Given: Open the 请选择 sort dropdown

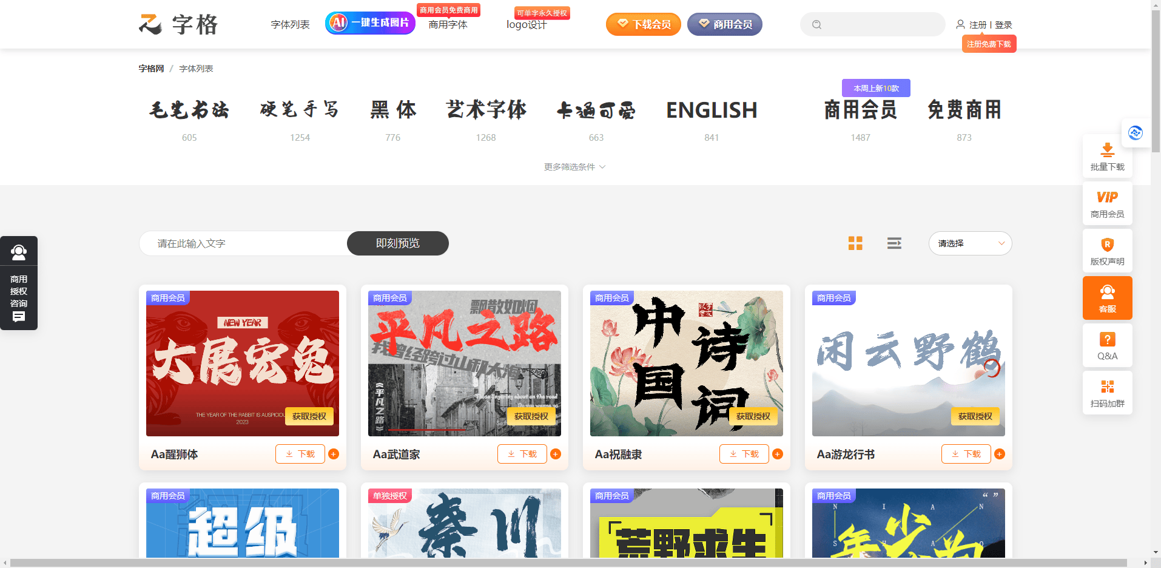Looking at the screenshot, I should pyautogui.click(x=970, y=243).
